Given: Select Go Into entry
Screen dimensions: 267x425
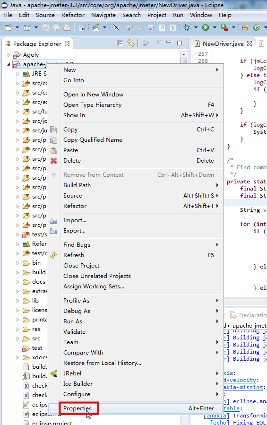Looking at the screenshot, I should [136, 80].
